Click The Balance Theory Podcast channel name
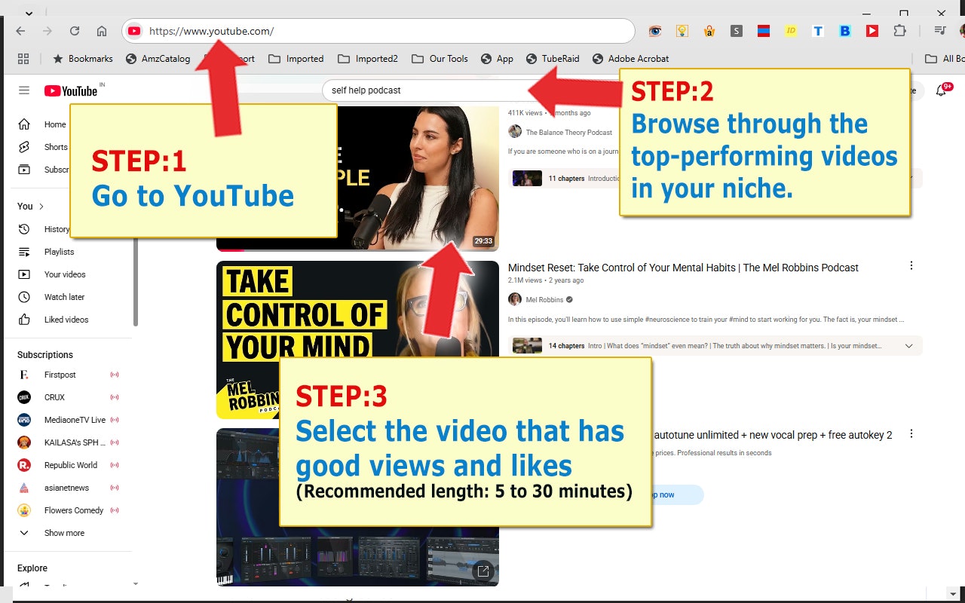Image resolution: width=965 pixels, height=603 pixels. (569, 132)
